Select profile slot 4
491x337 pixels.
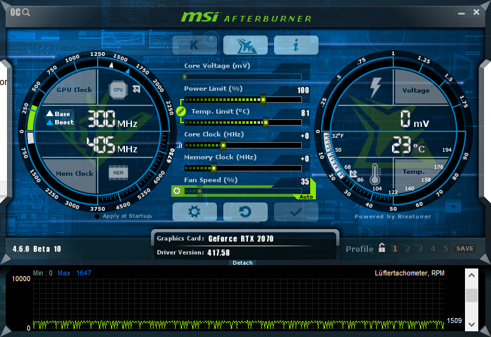pos(433,249)
